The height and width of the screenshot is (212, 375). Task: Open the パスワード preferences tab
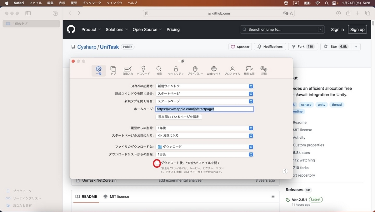[x=143, y=71]
